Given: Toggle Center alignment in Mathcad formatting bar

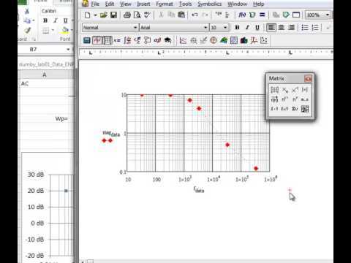Looking at the screenshot, I should click(x=282, y=28).
